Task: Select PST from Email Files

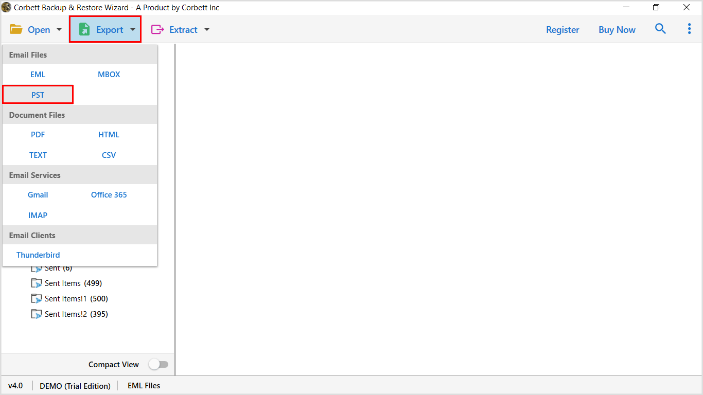Action: tap(38, 95)
